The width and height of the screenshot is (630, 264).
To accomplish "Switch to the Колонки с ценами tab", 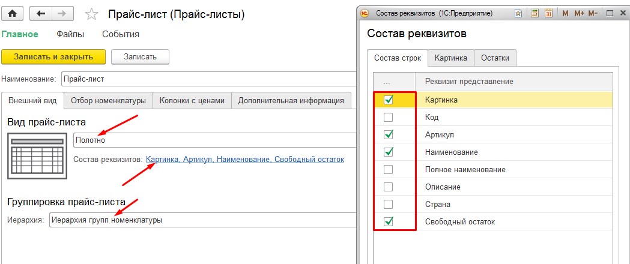I will click(x=192, y=101).
